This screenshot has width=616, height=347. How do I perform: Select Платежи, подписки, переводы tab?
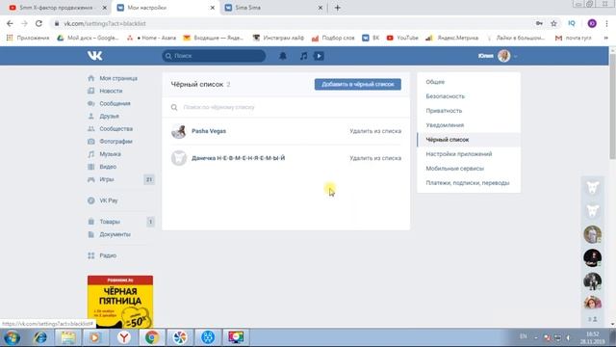click(468, 183)
